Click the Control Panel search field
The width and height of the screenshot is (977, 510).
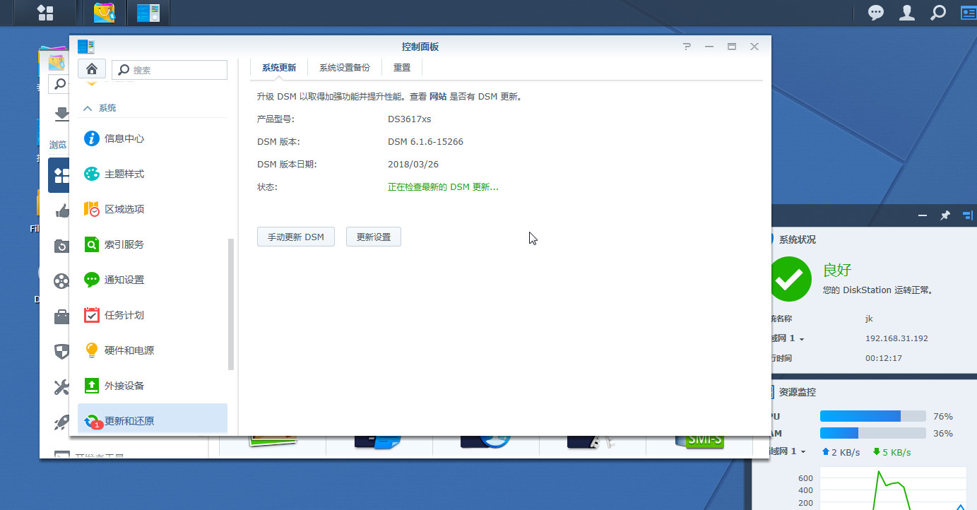click(173, 70)
